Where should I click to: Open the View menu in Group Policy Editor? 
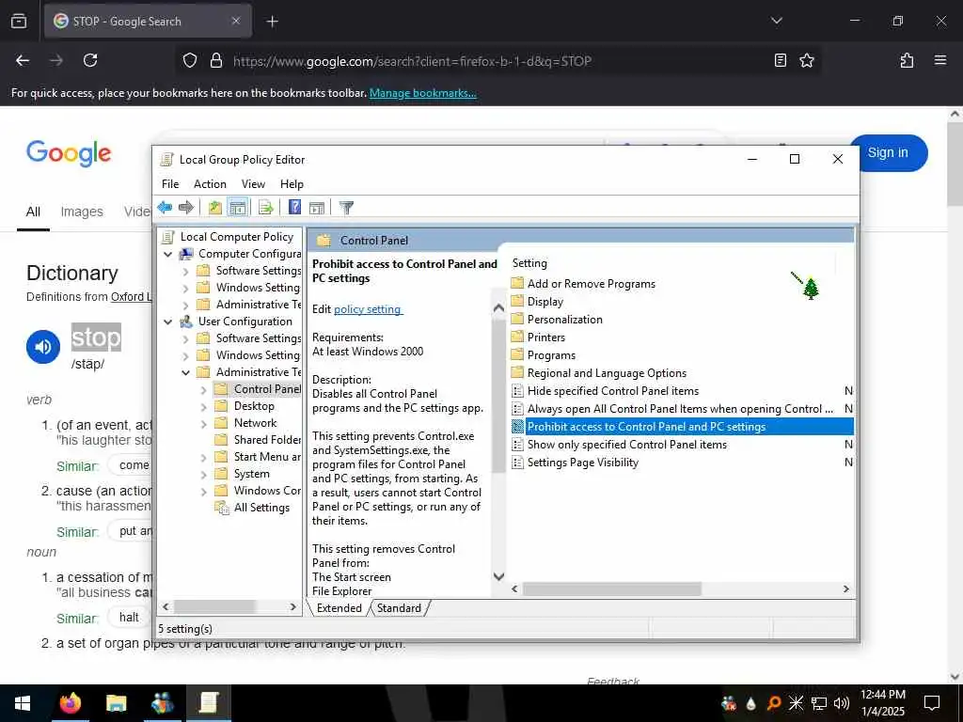pos(253,184)
